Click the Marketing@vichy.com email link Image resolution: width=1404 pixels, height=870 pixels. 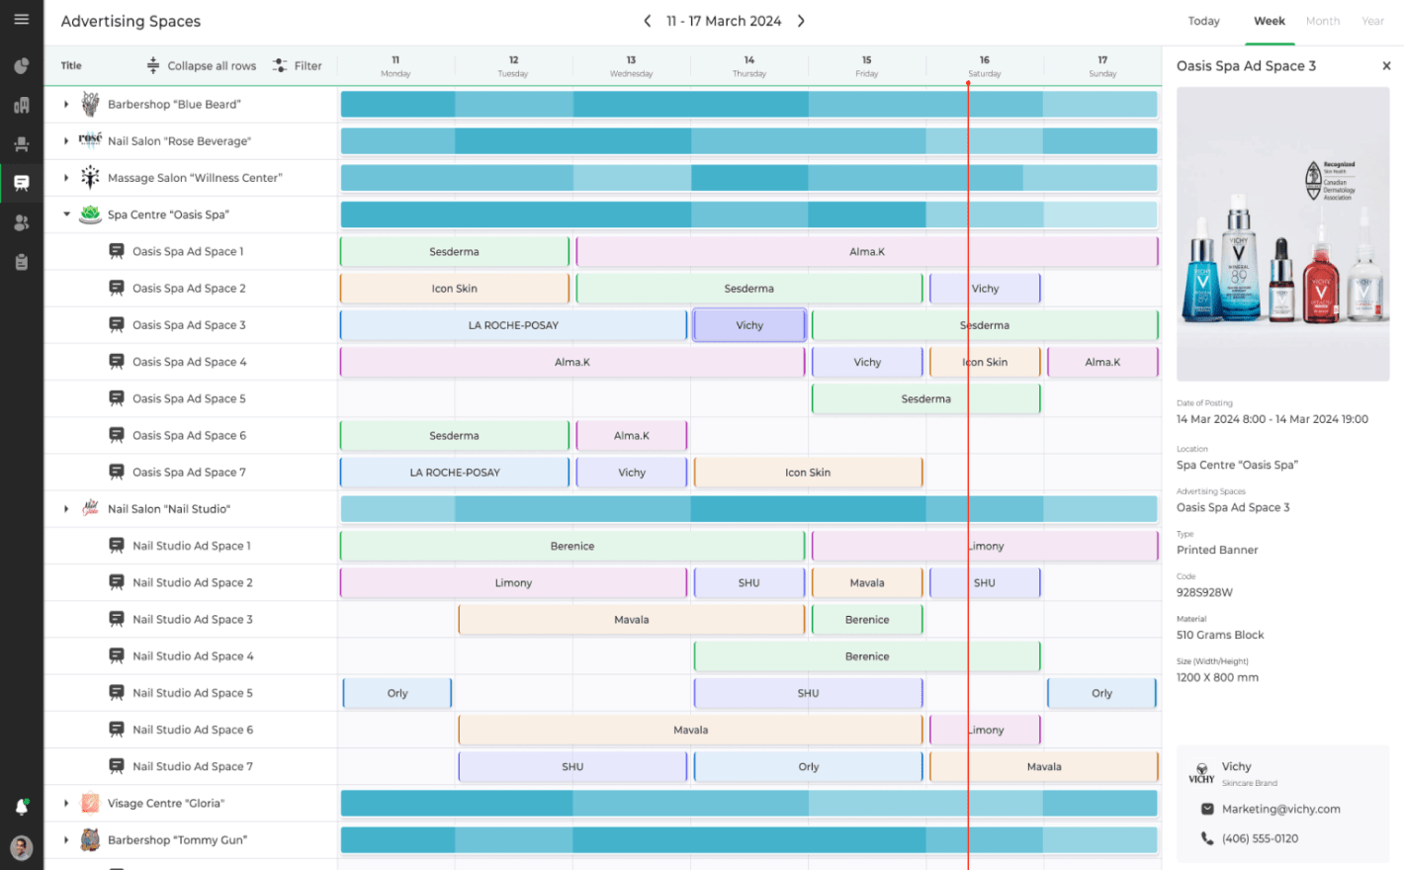pyautogui.click(x=1280, y=809)
